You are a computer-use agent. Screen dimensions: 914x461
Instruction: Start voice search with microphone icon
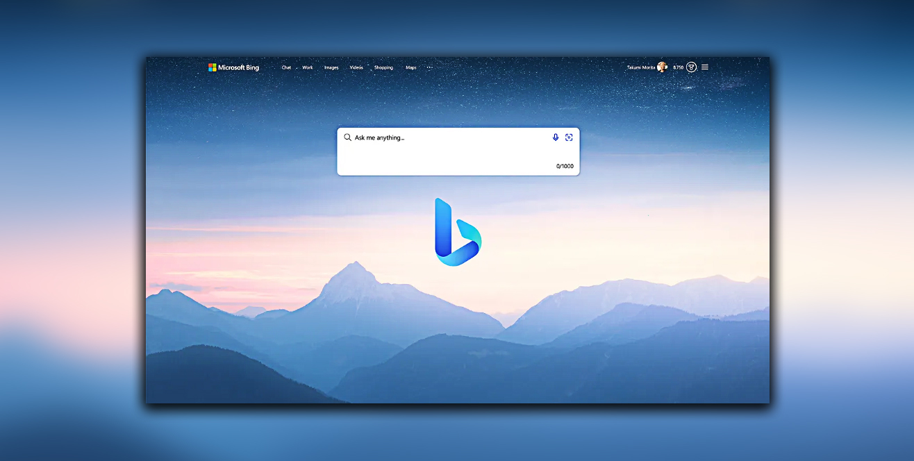tap(556, 137)
